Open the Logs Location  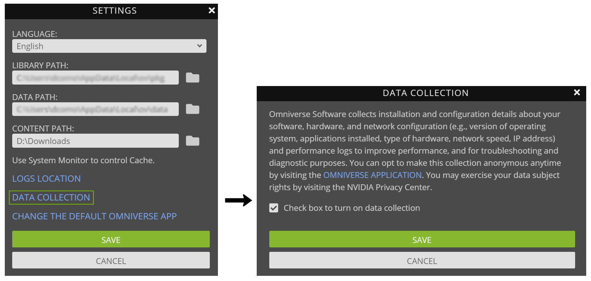pos(47,178)
